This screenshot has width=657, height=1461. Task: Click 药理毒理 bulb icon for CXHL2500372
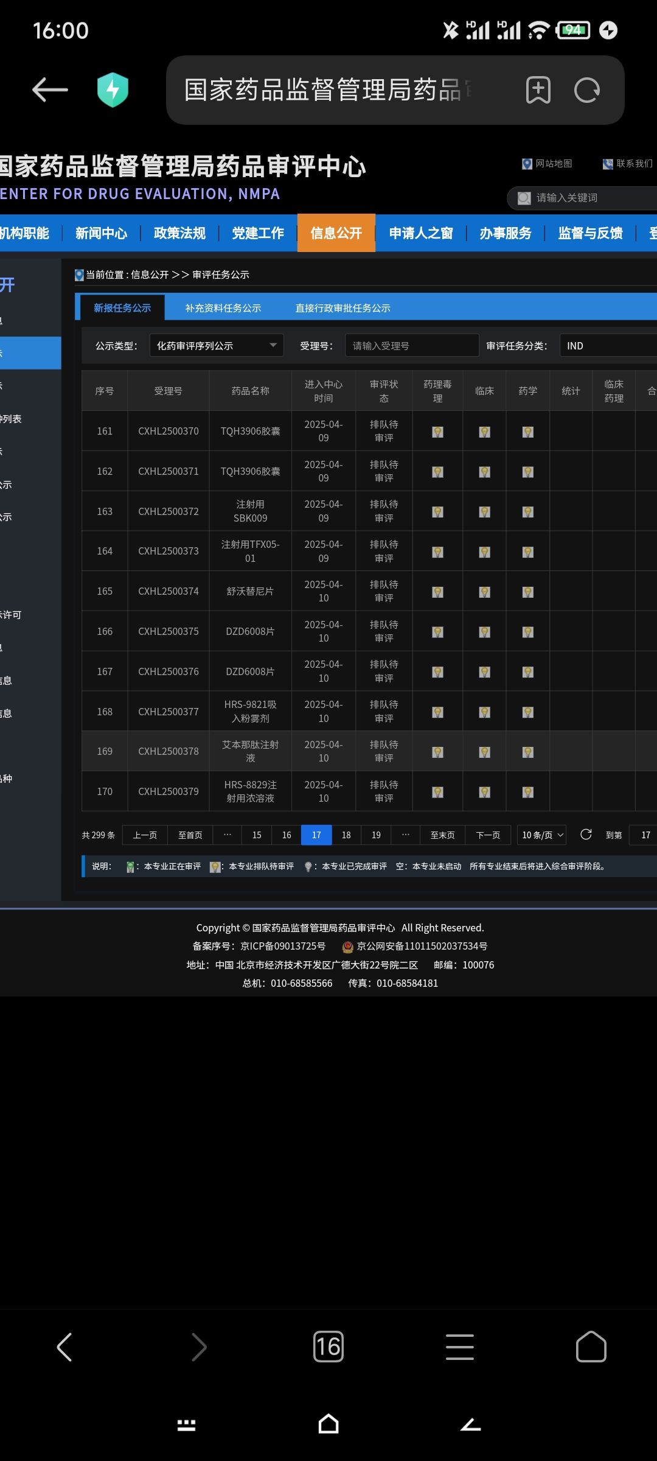[x=437, y=512]
